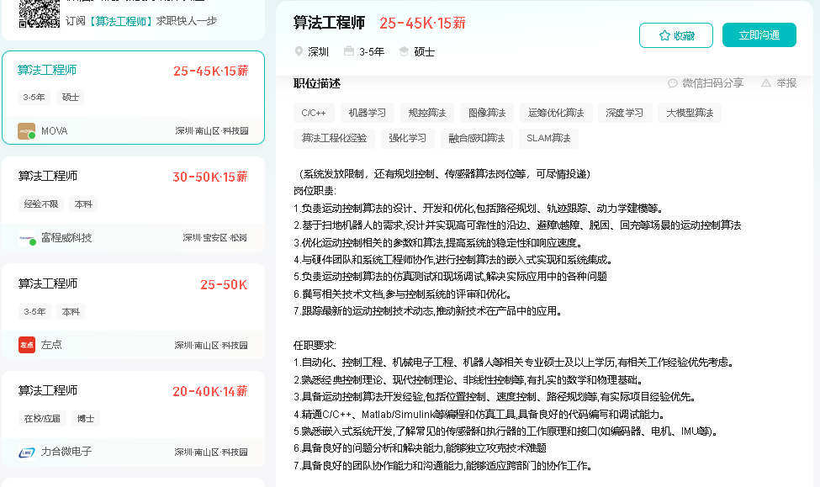This screenshot has height=487, width=820.
Task: Open the MOVA 算法工程师 job title
Action: pos(47,70)
